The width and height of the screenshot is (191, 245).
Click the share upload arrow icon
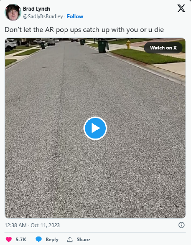(x=70, y=239)
